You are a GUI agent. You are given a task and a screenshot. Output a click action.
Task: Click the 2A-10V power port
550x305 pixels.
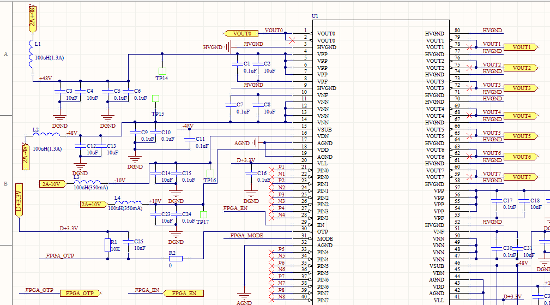53,184
